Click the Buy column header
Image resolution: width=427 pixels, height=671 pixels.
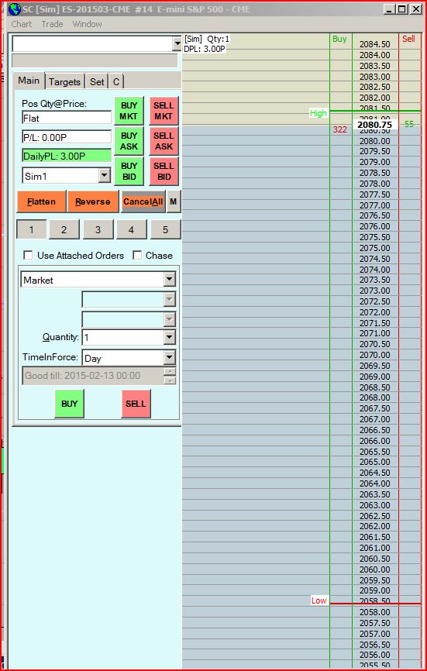[339, 39]
